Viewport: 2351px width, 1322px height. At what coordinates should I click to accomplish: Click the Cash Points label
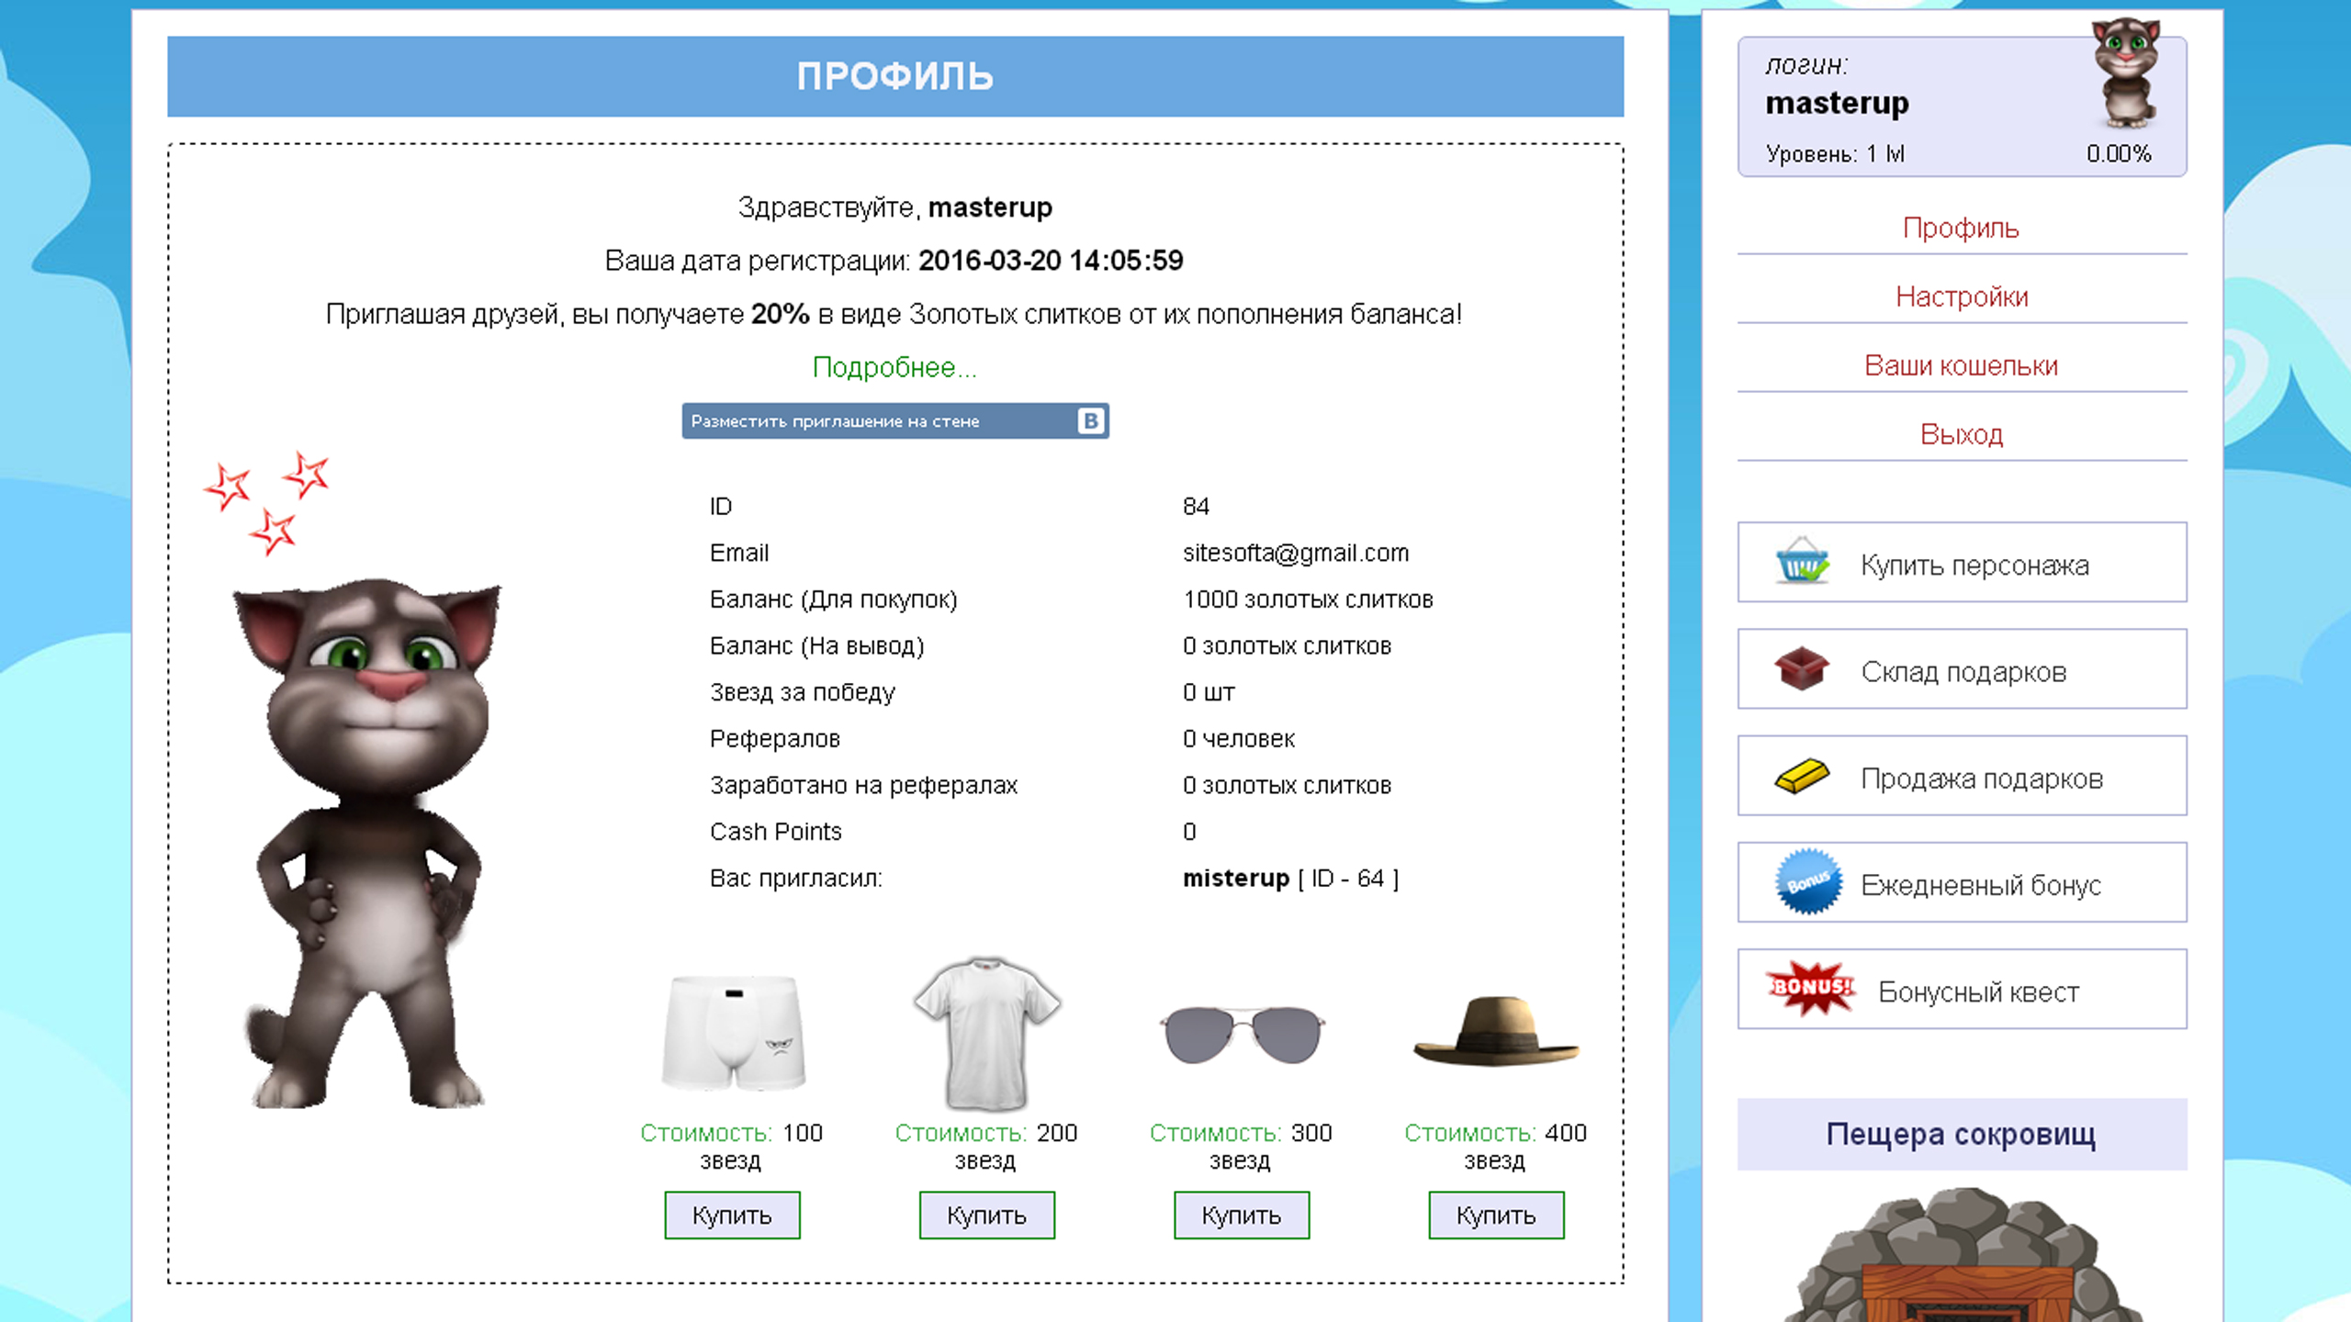pyautogui.click(x=775, y=832)
